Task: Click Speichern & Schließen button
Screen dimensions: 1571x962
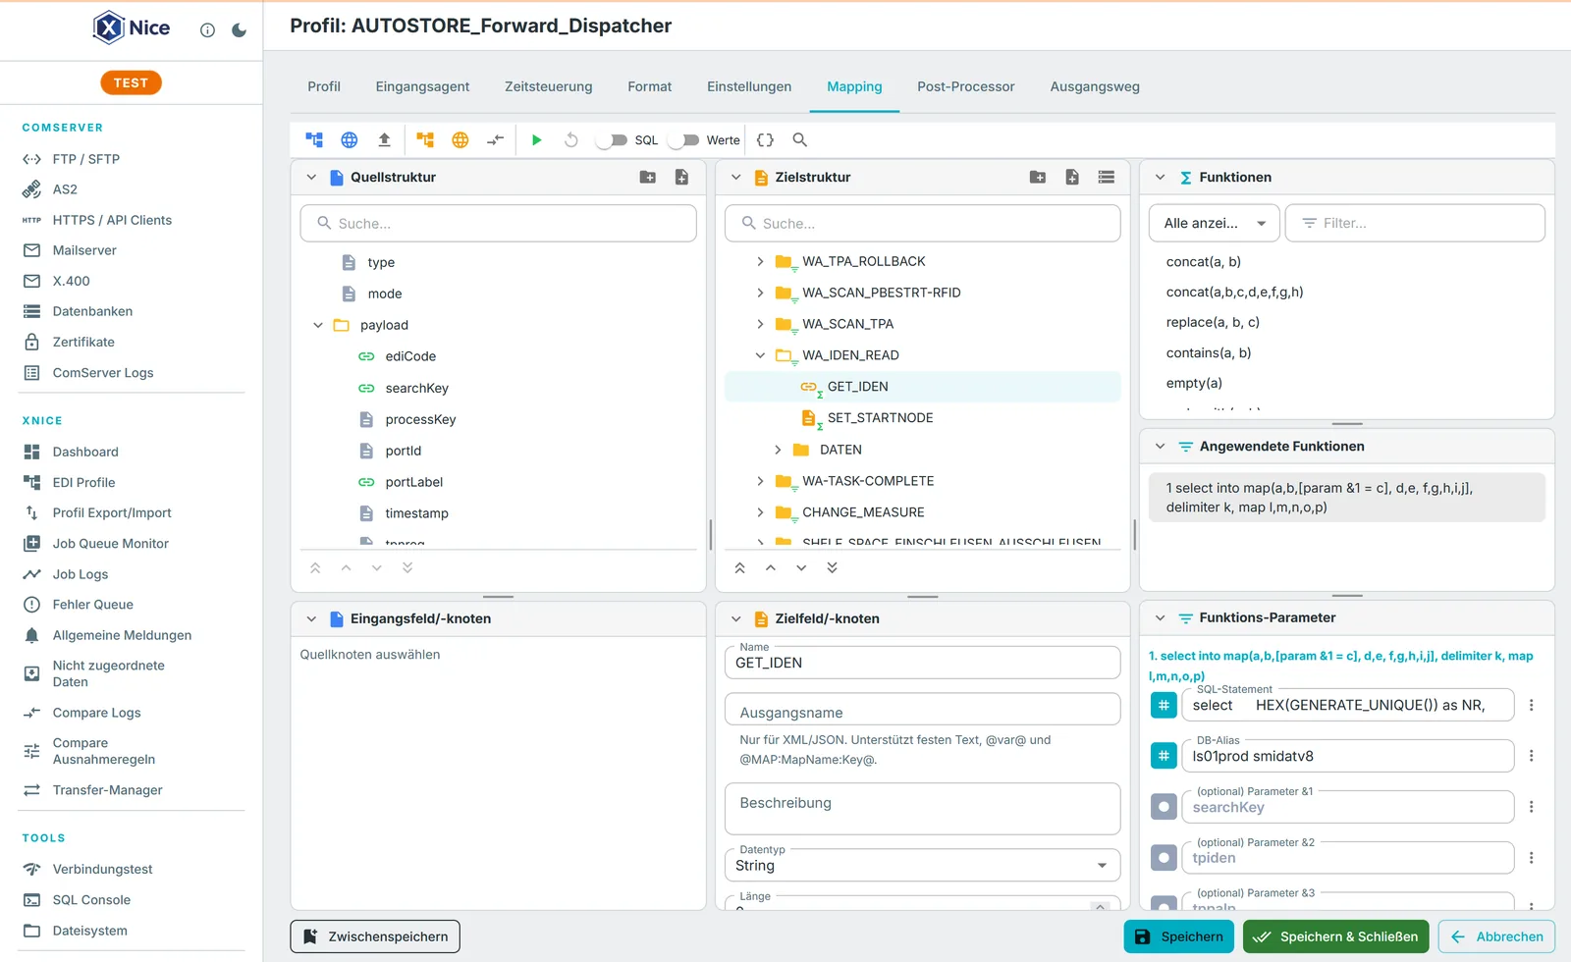Action: pyautogui.click(x=1335, y=936)
